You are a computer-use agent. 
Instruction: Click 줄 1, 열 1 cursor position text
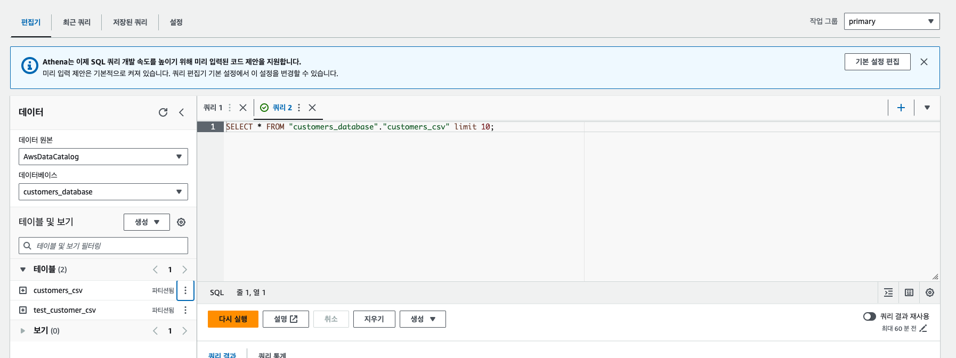coord(251,292)
